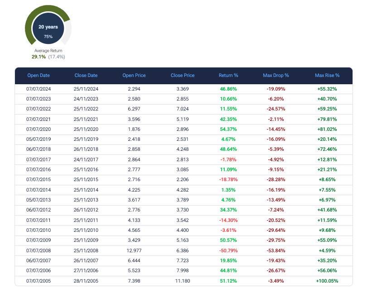Screen dimensions: 372x298
Task: Select open date 07/07/2016
Action: 39,169
